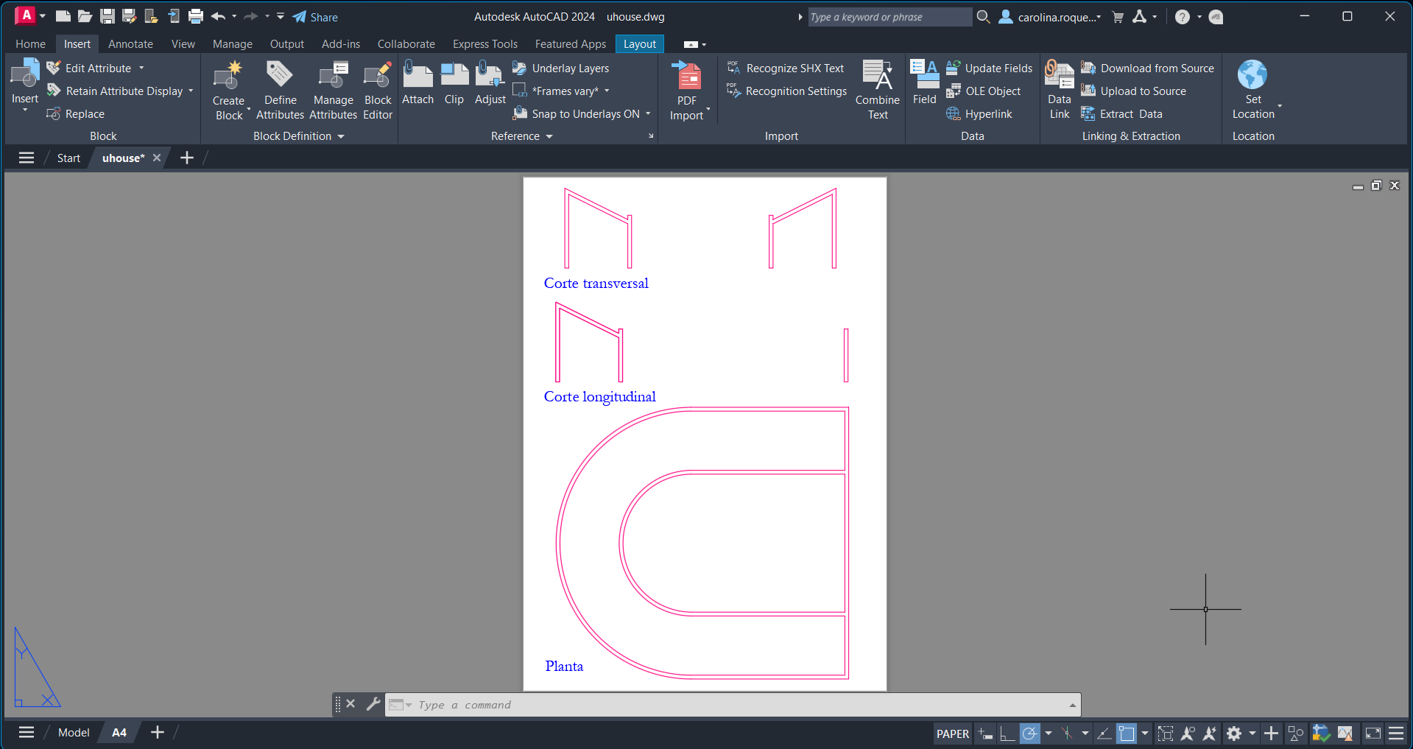Viewport: 1413px width, 749px height.
Task: Click the Attach reference tool
Action: pos(417,83)
